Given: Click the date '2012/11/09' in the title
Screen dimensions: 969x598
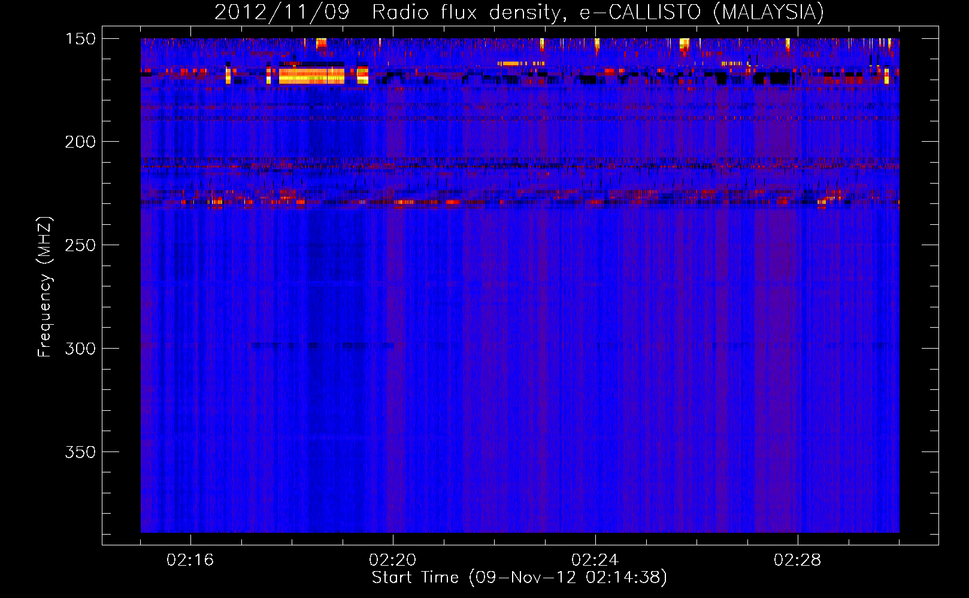Looking at the screenshot, I should pos(281,13).
